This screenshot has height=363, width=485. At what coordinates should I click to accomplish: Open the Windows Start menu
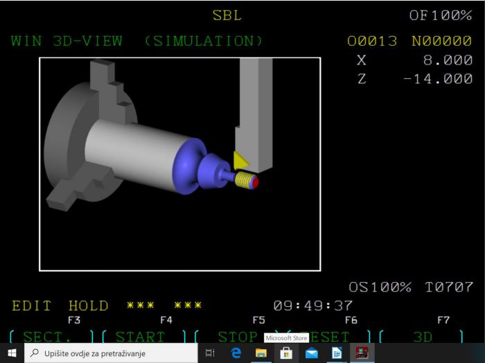point(12,353)
